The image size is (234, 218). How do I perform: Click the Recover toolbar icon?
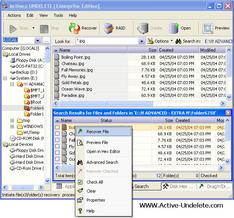coord(74,28)
